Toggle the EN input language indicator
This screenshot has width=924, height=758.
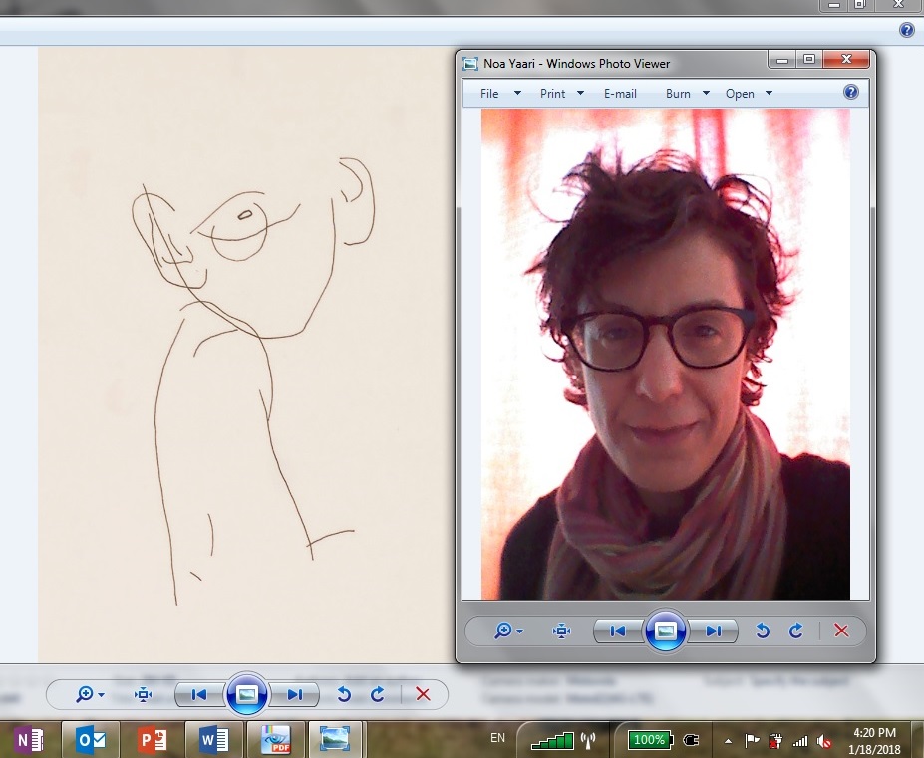[x=497, y=739]
